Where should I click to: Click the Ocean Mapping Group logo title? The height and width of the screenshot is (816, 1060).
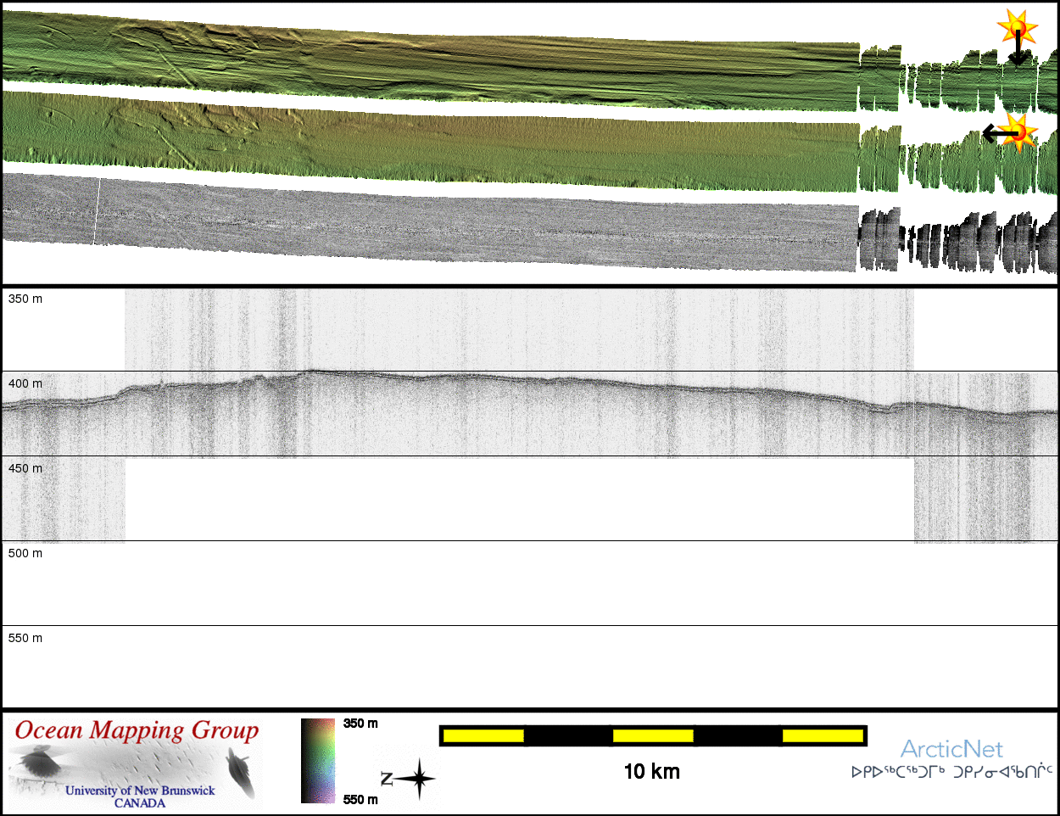[137, 731]
